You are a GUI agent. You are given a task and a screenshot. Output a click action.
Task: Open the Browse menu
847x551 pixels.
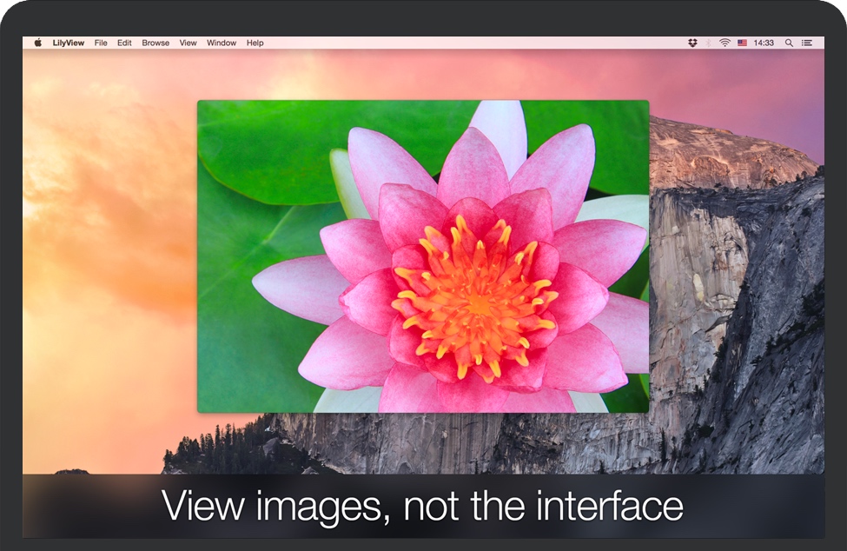coord(156,43)
